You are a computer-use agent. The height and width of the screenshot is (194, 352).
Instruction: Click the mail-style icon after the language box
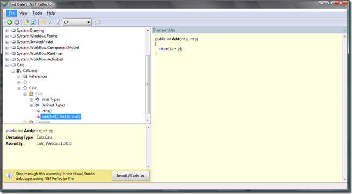point(98,22)
